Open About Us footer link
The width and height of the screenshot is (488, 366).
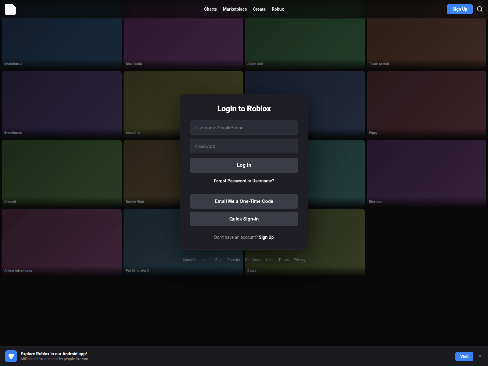pos(190,260)
